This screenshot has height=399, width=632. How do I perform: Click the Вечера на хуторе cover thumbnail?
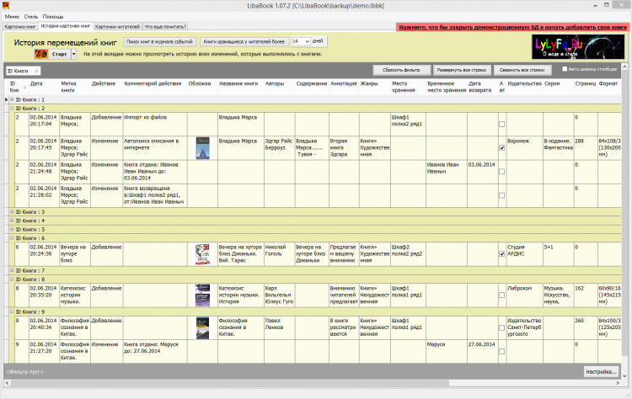click(202, 254)
